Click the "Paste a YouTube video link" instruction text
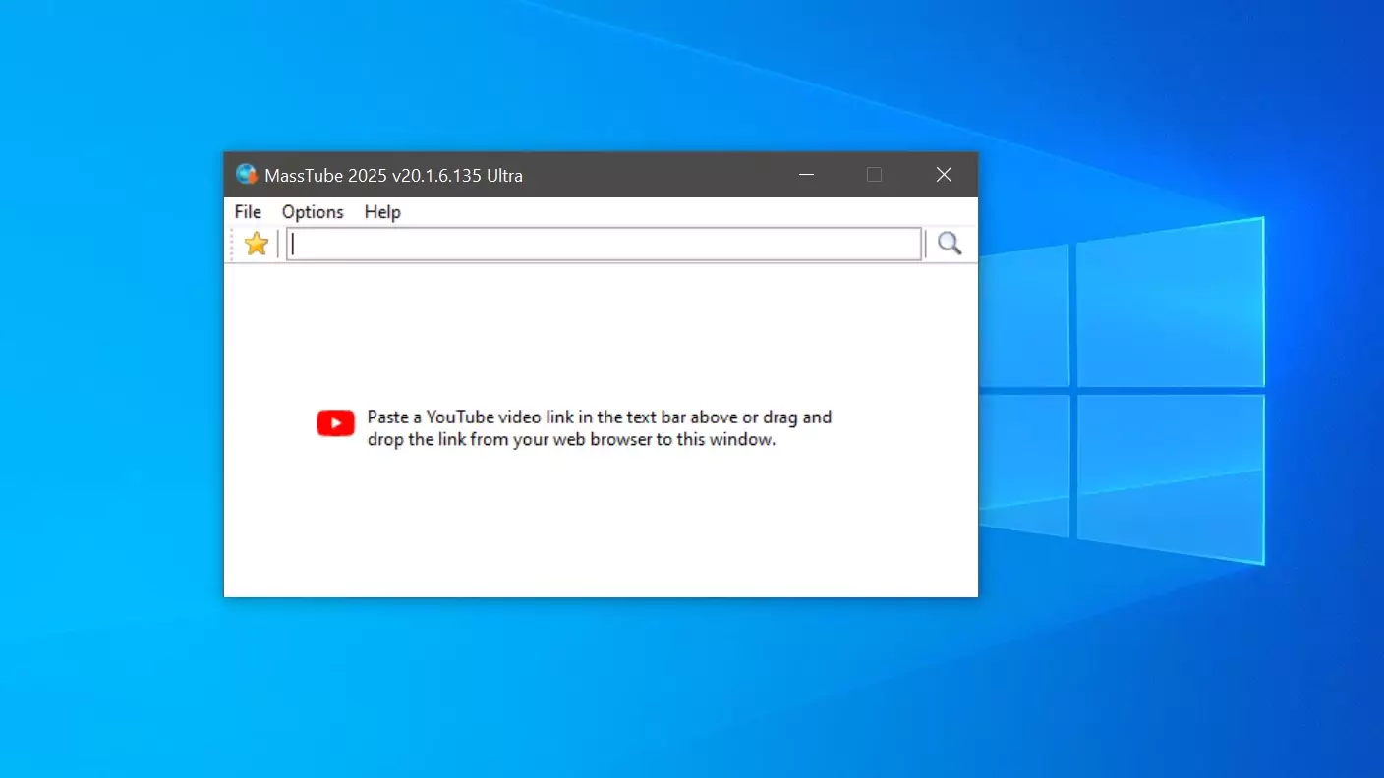This screenshot has height=778, width=1384. pos(600,428)
